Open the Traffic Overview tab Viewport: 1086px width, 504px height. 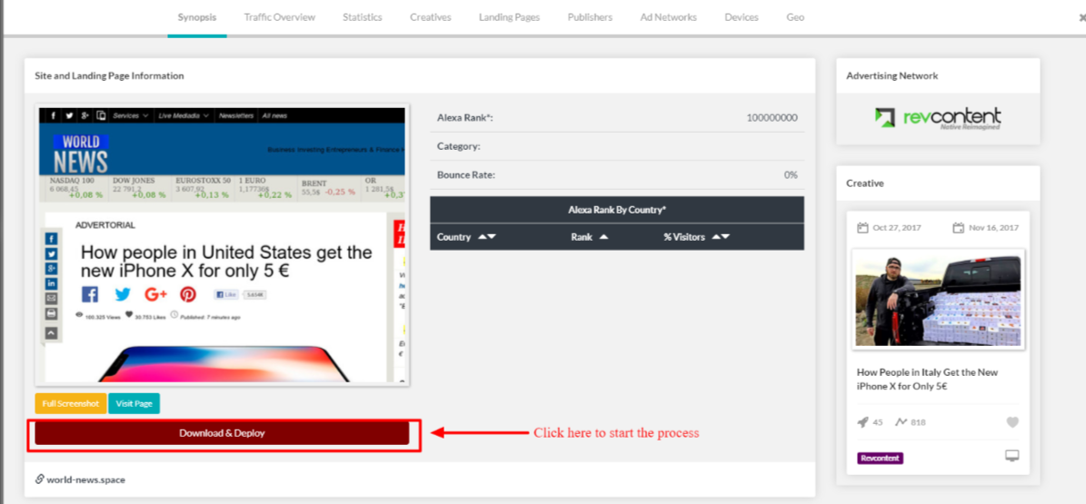(x=279, y=17)
